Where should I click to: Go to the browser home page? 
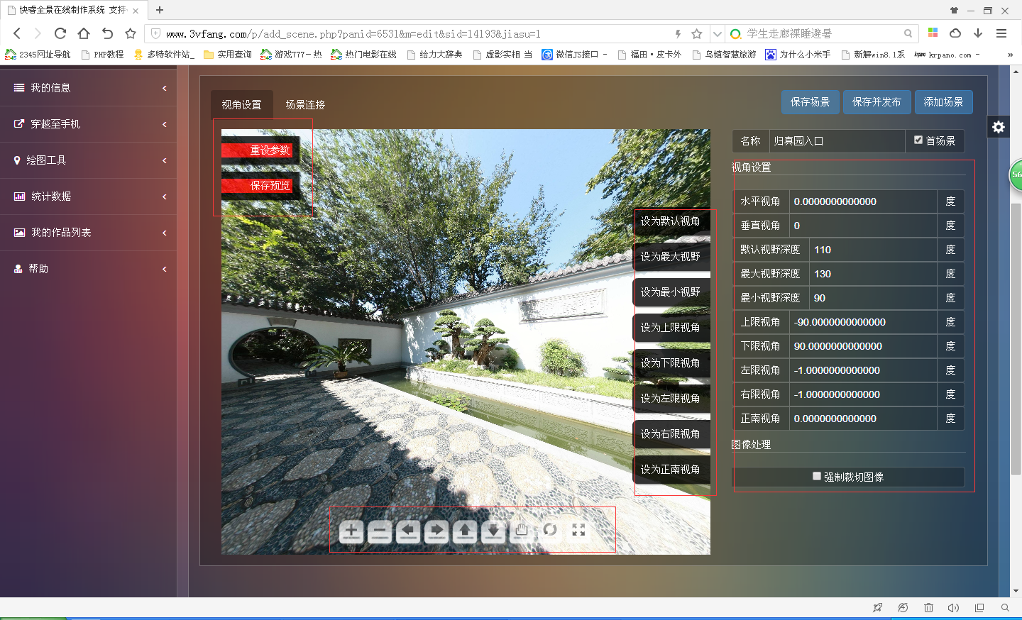(x=84, y=33)
